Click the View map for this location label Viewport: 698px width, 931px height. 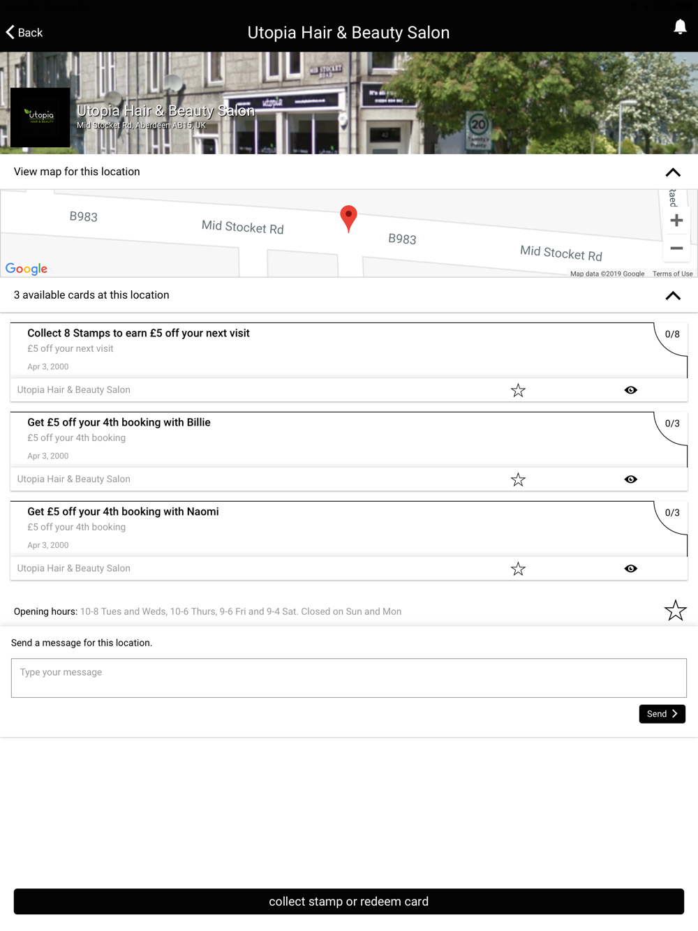77,172
